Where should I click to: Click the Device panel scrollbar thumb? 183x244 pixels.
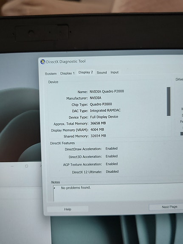pos(169,101)
